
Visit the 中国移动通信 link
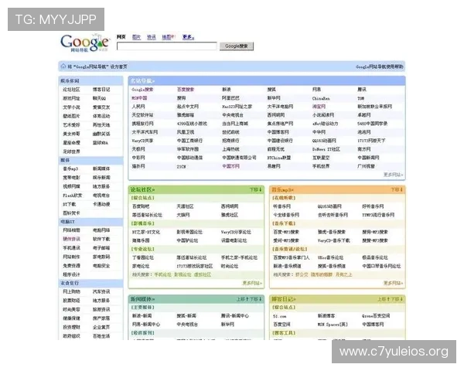coord(189,158)
